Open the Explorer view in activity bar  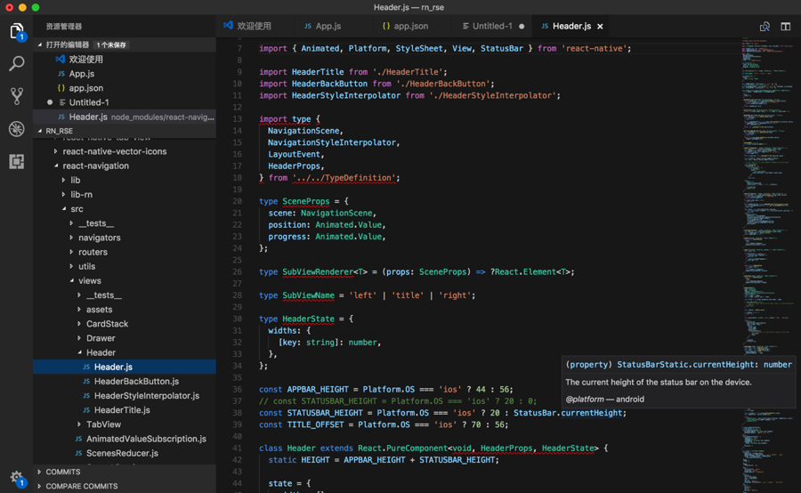16,32
